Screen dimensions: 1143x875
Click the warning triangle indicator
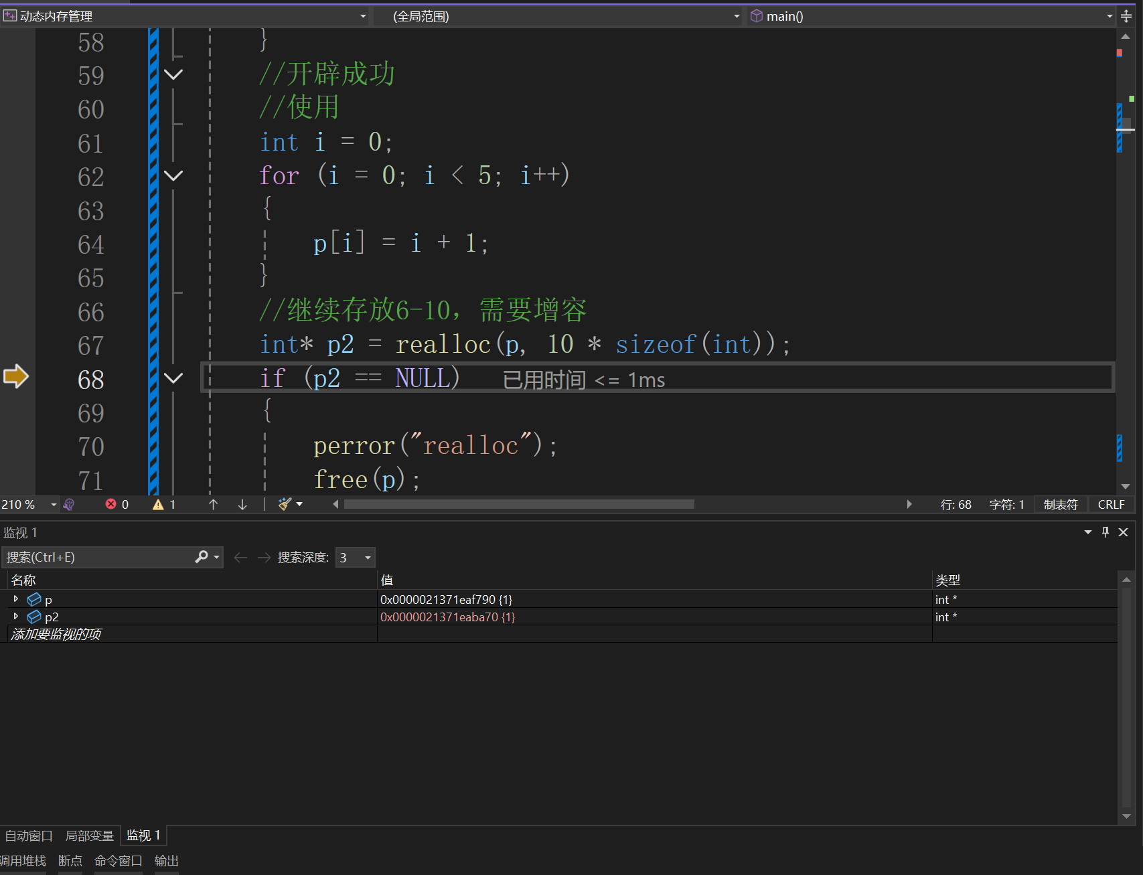(x=158, y=505)
